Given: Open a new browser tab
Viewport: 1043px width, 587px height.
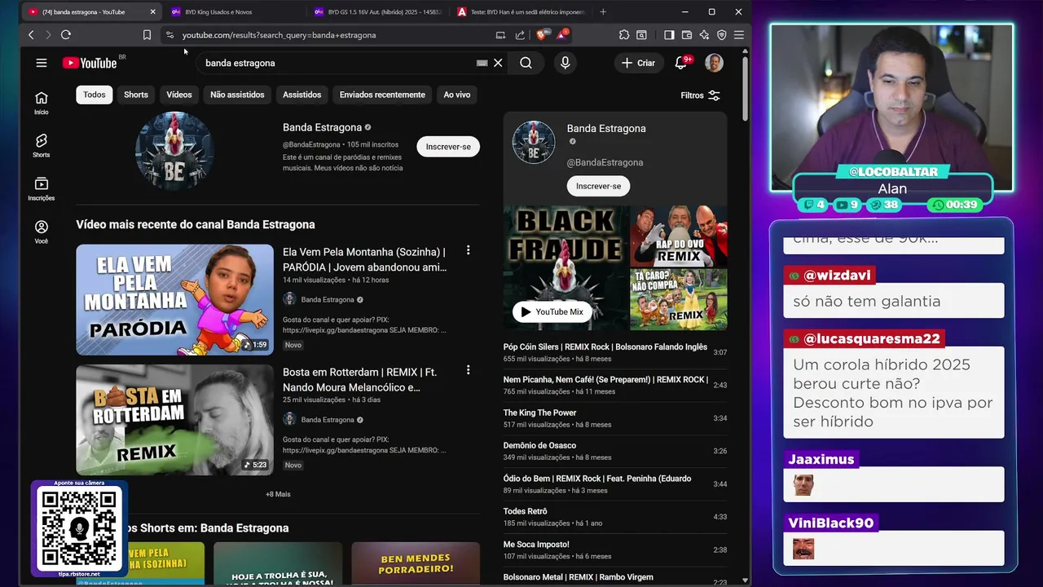Looking at the screenshot, I should (x=603, y=12).
